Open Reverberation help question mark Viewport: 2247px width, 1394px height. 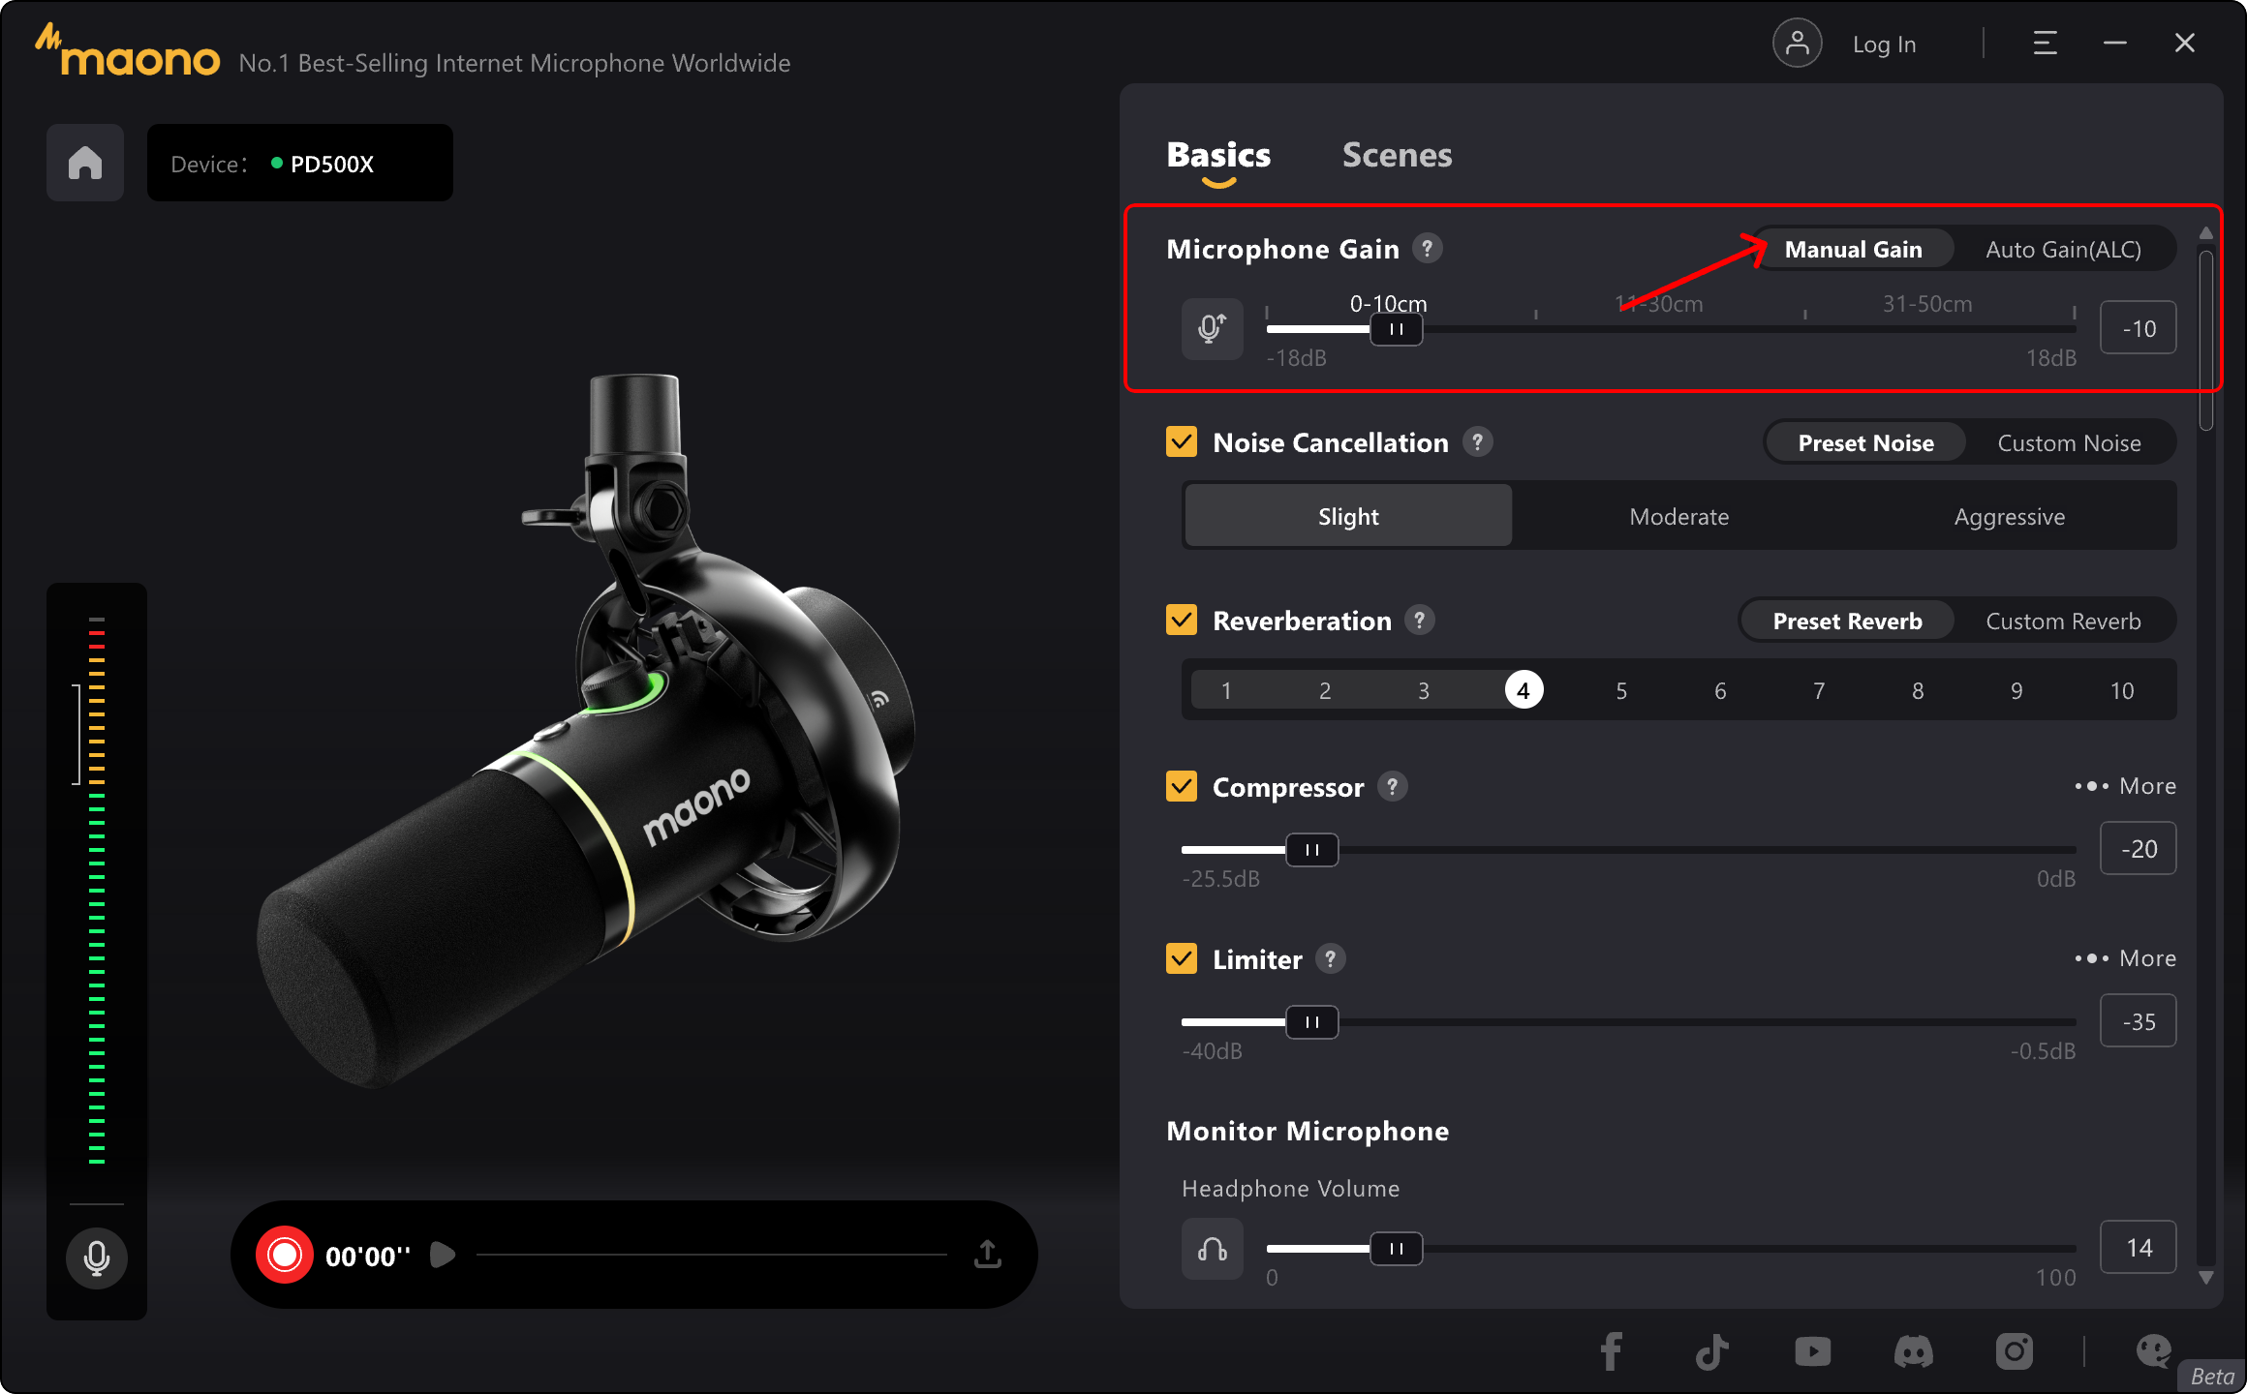click(1420, 621)
